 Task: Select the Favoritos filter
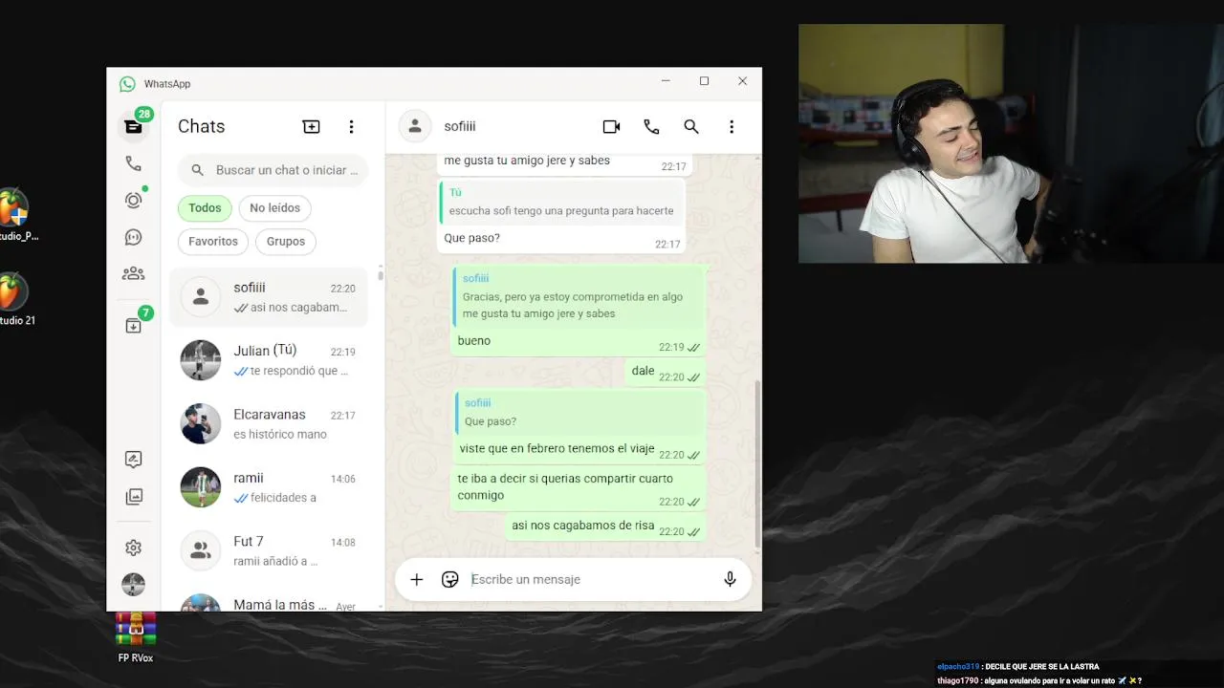click(213, 241)
